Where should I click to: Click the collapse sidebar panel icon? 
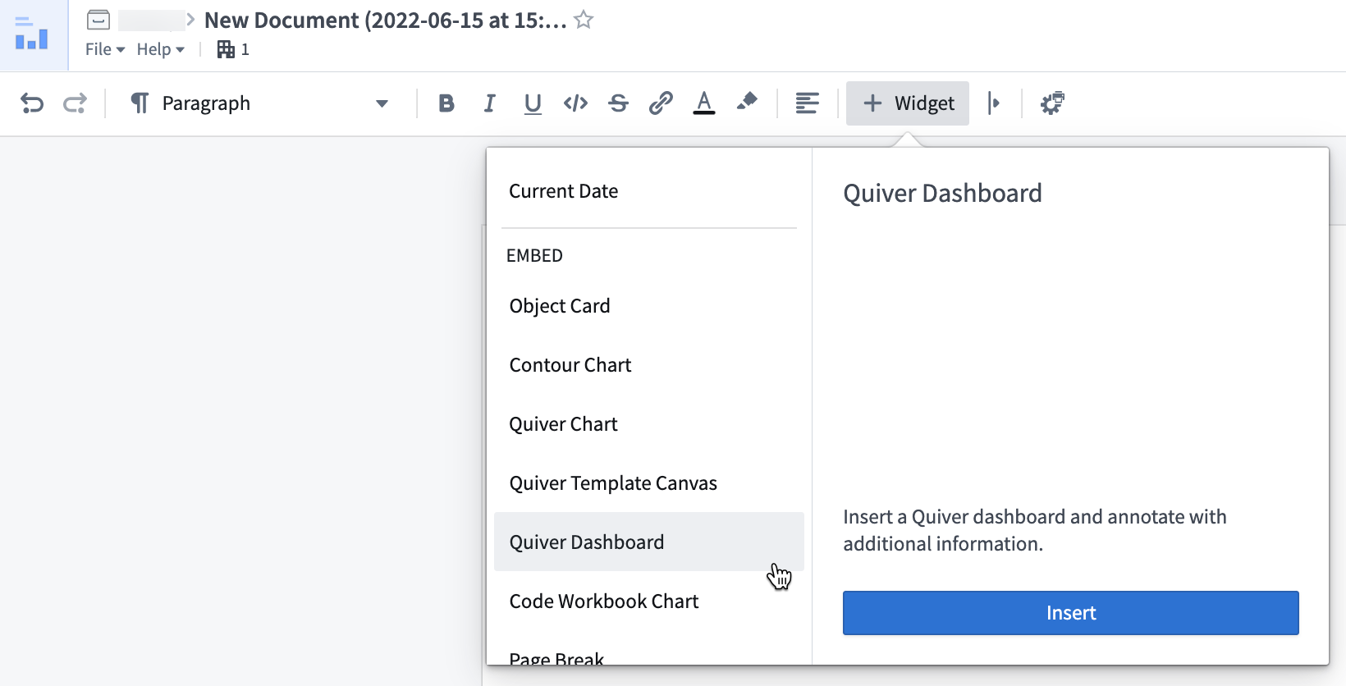(x=994, y=103)
